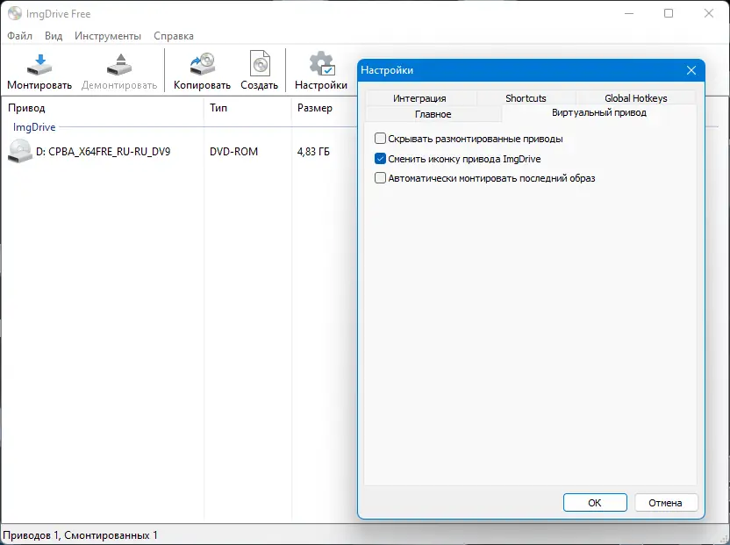
Task: Open the Справка menu
Action: coord(174,36)
